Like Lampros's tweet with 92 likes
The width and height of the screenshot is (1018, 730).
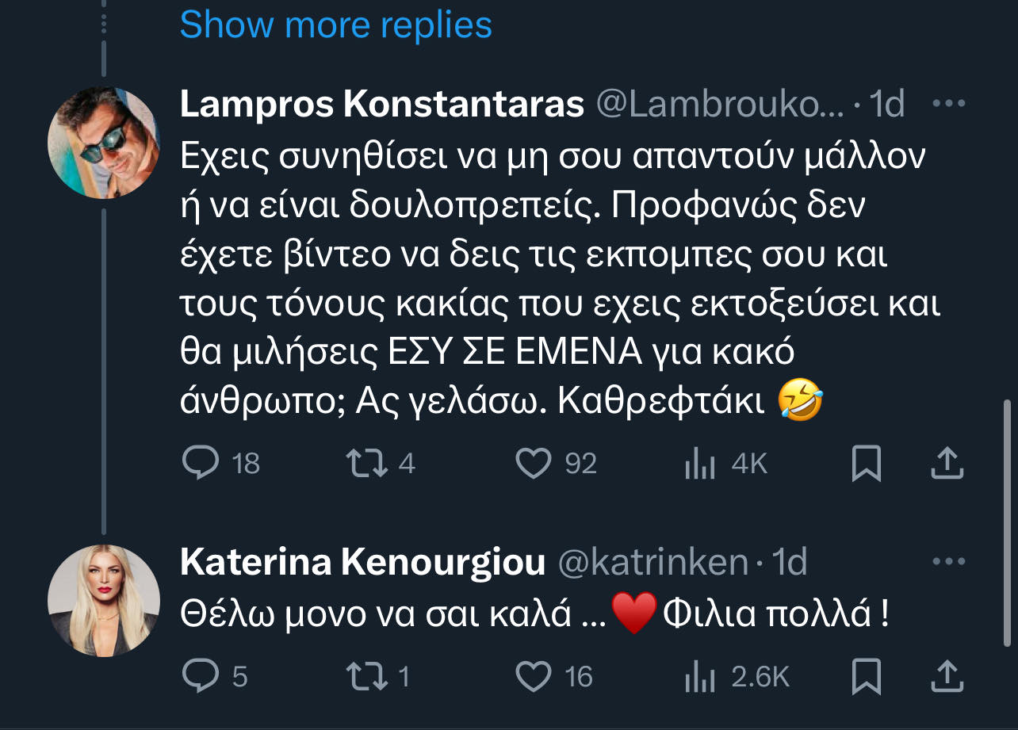point(533,463)
